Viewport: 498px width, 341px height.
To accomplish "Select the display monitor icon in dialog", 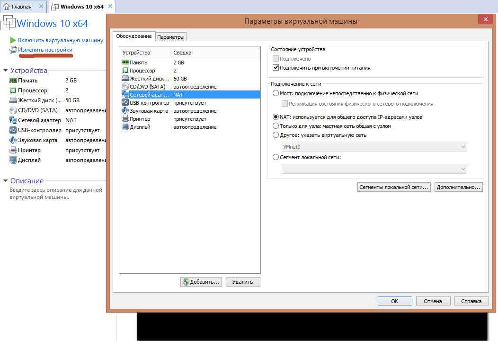I will click(x=125, y=127).
